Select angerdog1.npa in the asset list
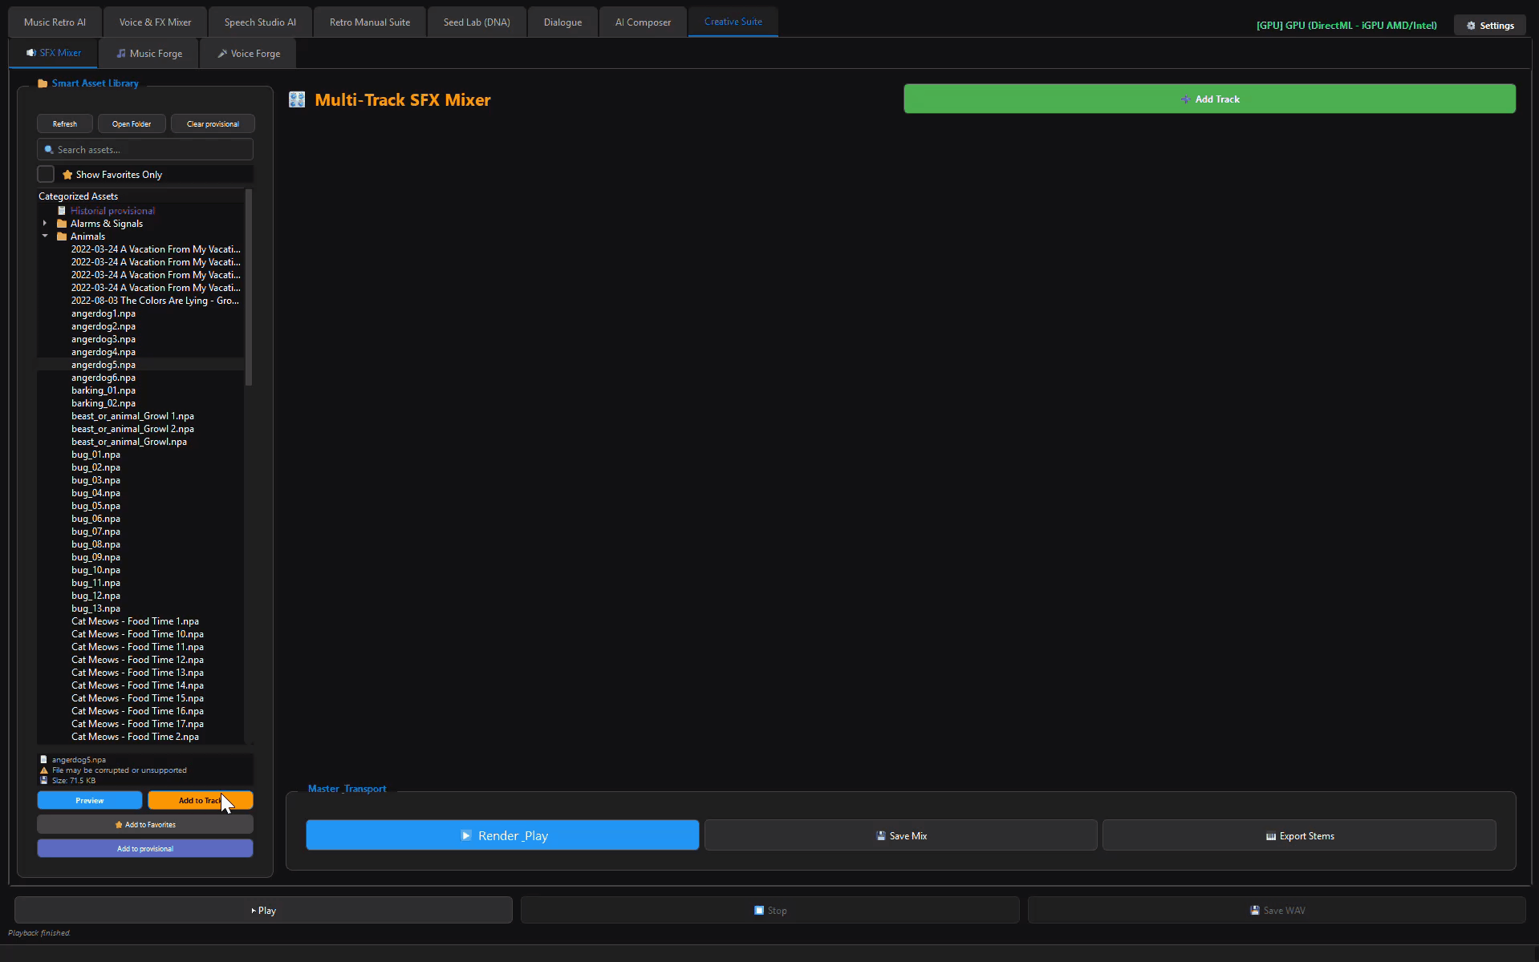 tap(104, 313)
